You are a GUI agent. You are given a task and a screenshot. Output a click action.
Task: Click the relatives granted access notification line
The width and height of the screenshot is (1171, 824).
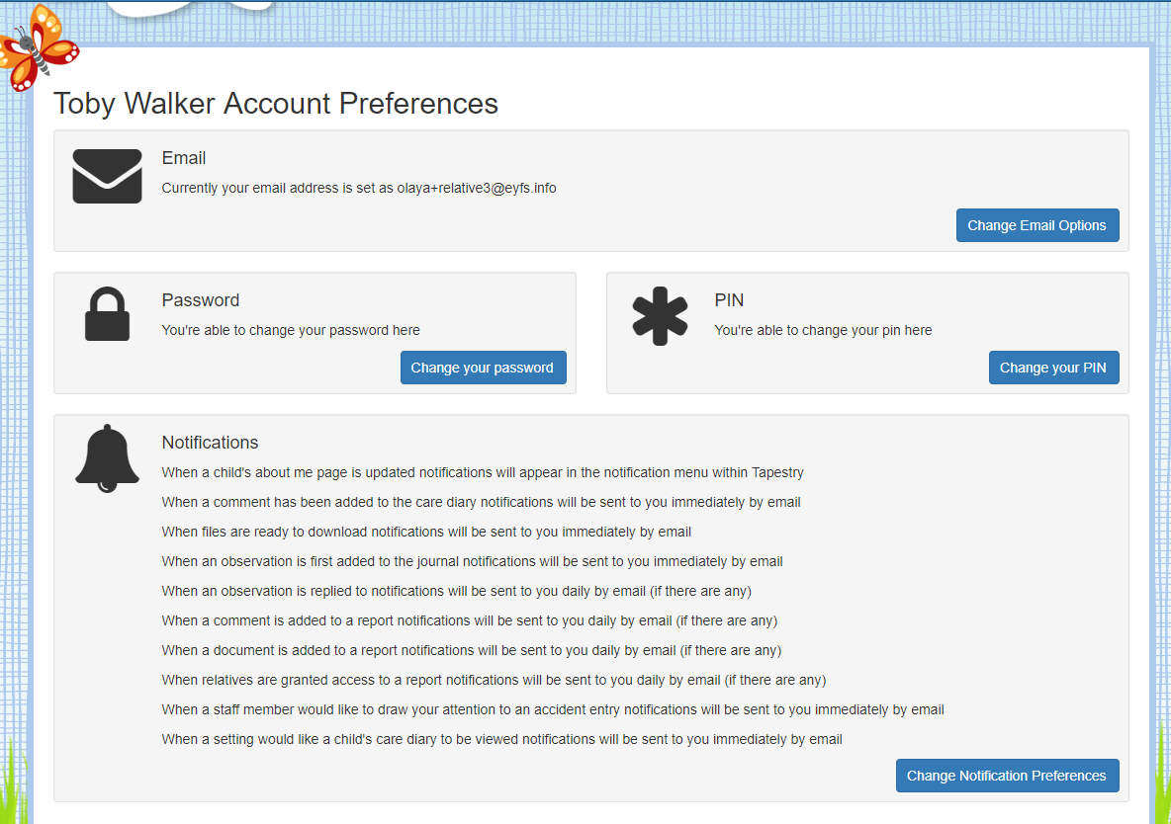494,680
